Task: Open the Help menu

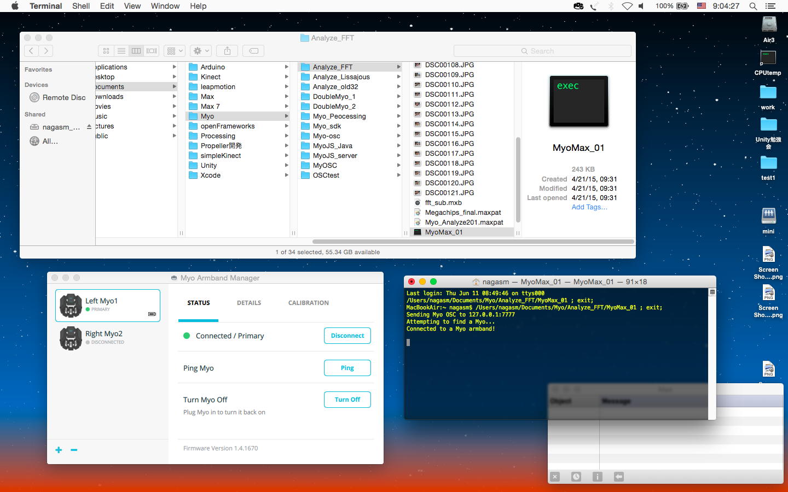Action: click(198, 6)
